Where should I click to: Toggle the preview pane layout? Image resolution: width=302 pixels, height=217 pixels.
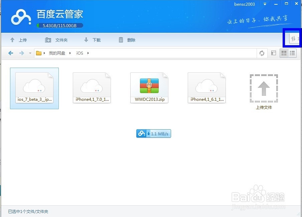point(273,53)
